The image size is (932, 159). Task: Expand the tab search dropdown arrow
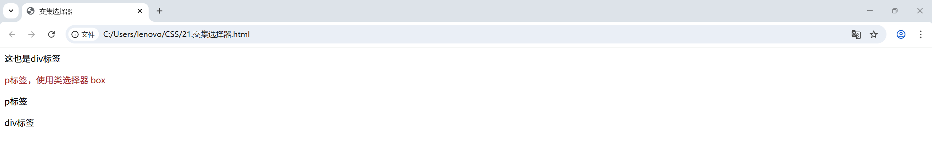[11, 11]
